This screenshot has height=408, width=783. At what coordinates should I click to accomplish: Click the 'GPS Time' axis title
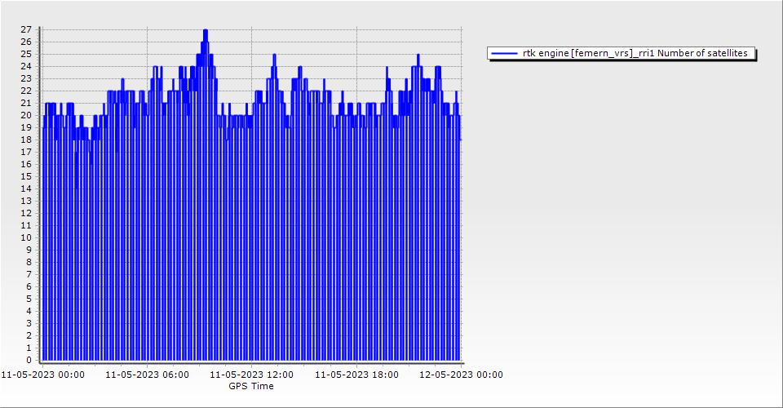[x=251, y=386]
